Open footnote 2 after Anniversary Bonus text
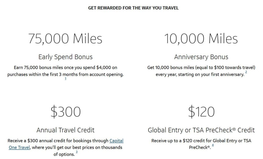The image size is (263, 159). point(246,72)
